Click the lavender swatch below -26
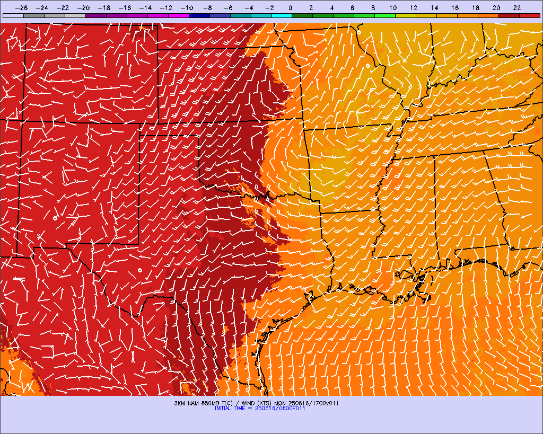This screenshot has width=543, height=434. [13, 15]
